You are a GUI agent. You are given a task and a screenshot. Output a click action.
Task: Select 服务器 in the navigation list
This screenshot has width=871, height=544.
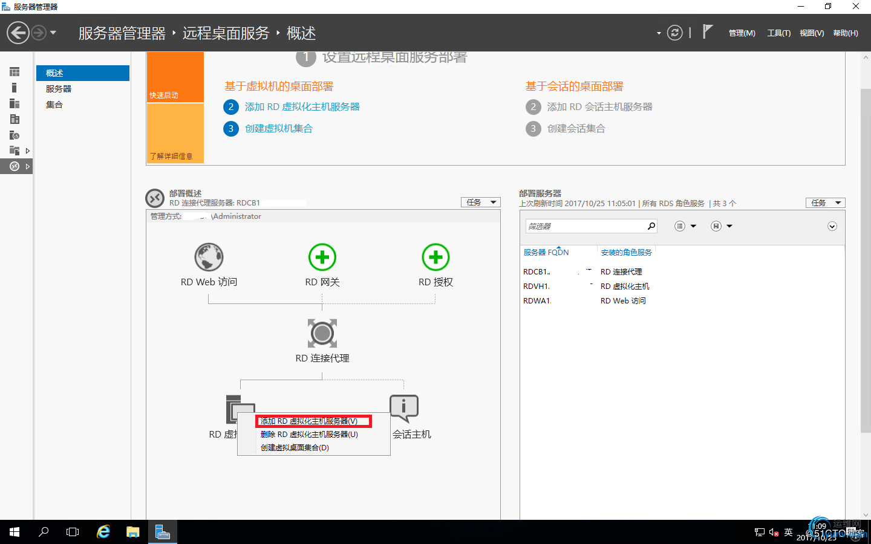tap(83, 89)
